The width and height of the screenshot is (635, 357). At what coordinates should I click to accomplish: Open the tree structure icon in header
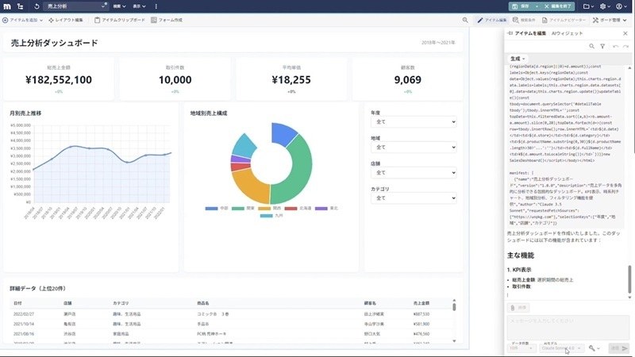[x=18, y=6]
